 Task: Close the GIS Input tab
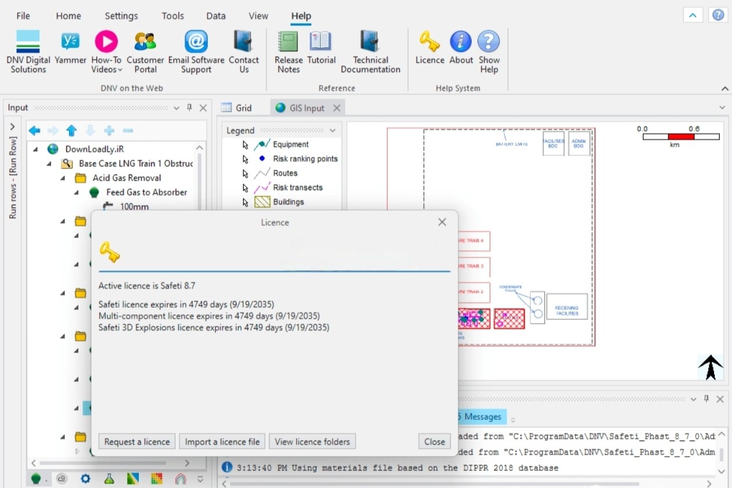(337, 108)
